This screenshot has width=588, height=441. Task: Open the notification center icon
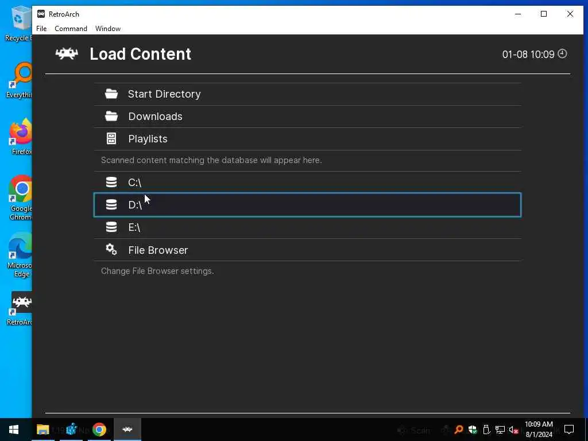569,430
